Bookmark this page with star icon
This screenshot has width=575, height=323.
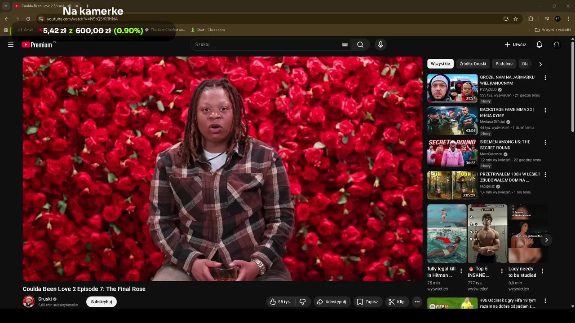pyautogui.click(x=516, y=19)
